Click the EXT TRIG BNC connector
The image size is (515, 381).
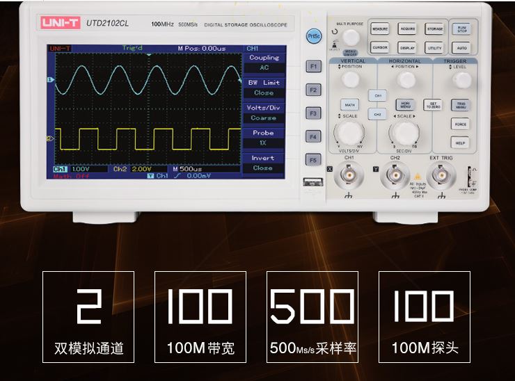coord(441,176)
